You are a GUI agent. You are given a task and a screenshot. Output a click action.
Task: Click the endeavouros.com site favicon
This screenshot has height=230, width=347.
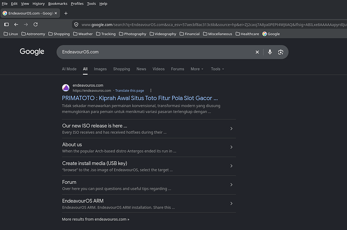click(x=66, y=88)
